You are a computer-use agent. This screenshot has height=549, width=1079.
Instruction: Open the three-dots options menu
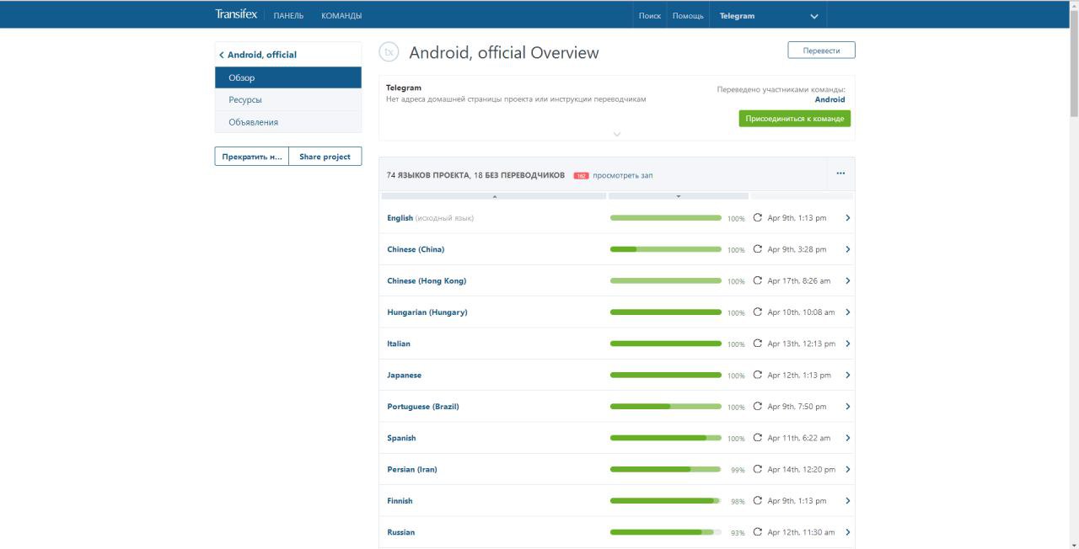[x=840, y=173]
